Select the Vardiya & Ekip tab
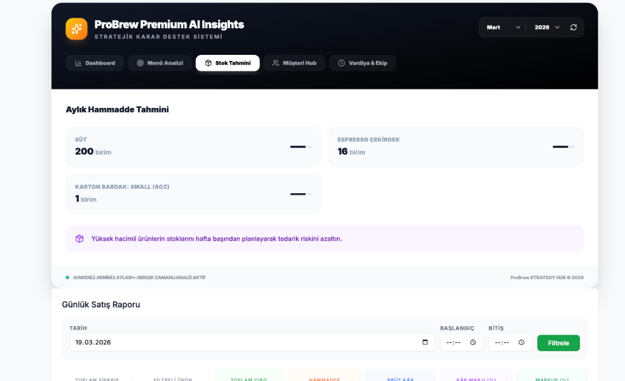 [x=363, y=63]
